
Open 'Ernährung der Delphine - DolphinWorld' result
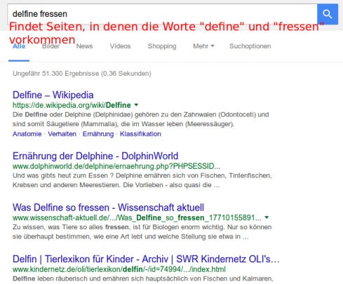pos(95,156)
